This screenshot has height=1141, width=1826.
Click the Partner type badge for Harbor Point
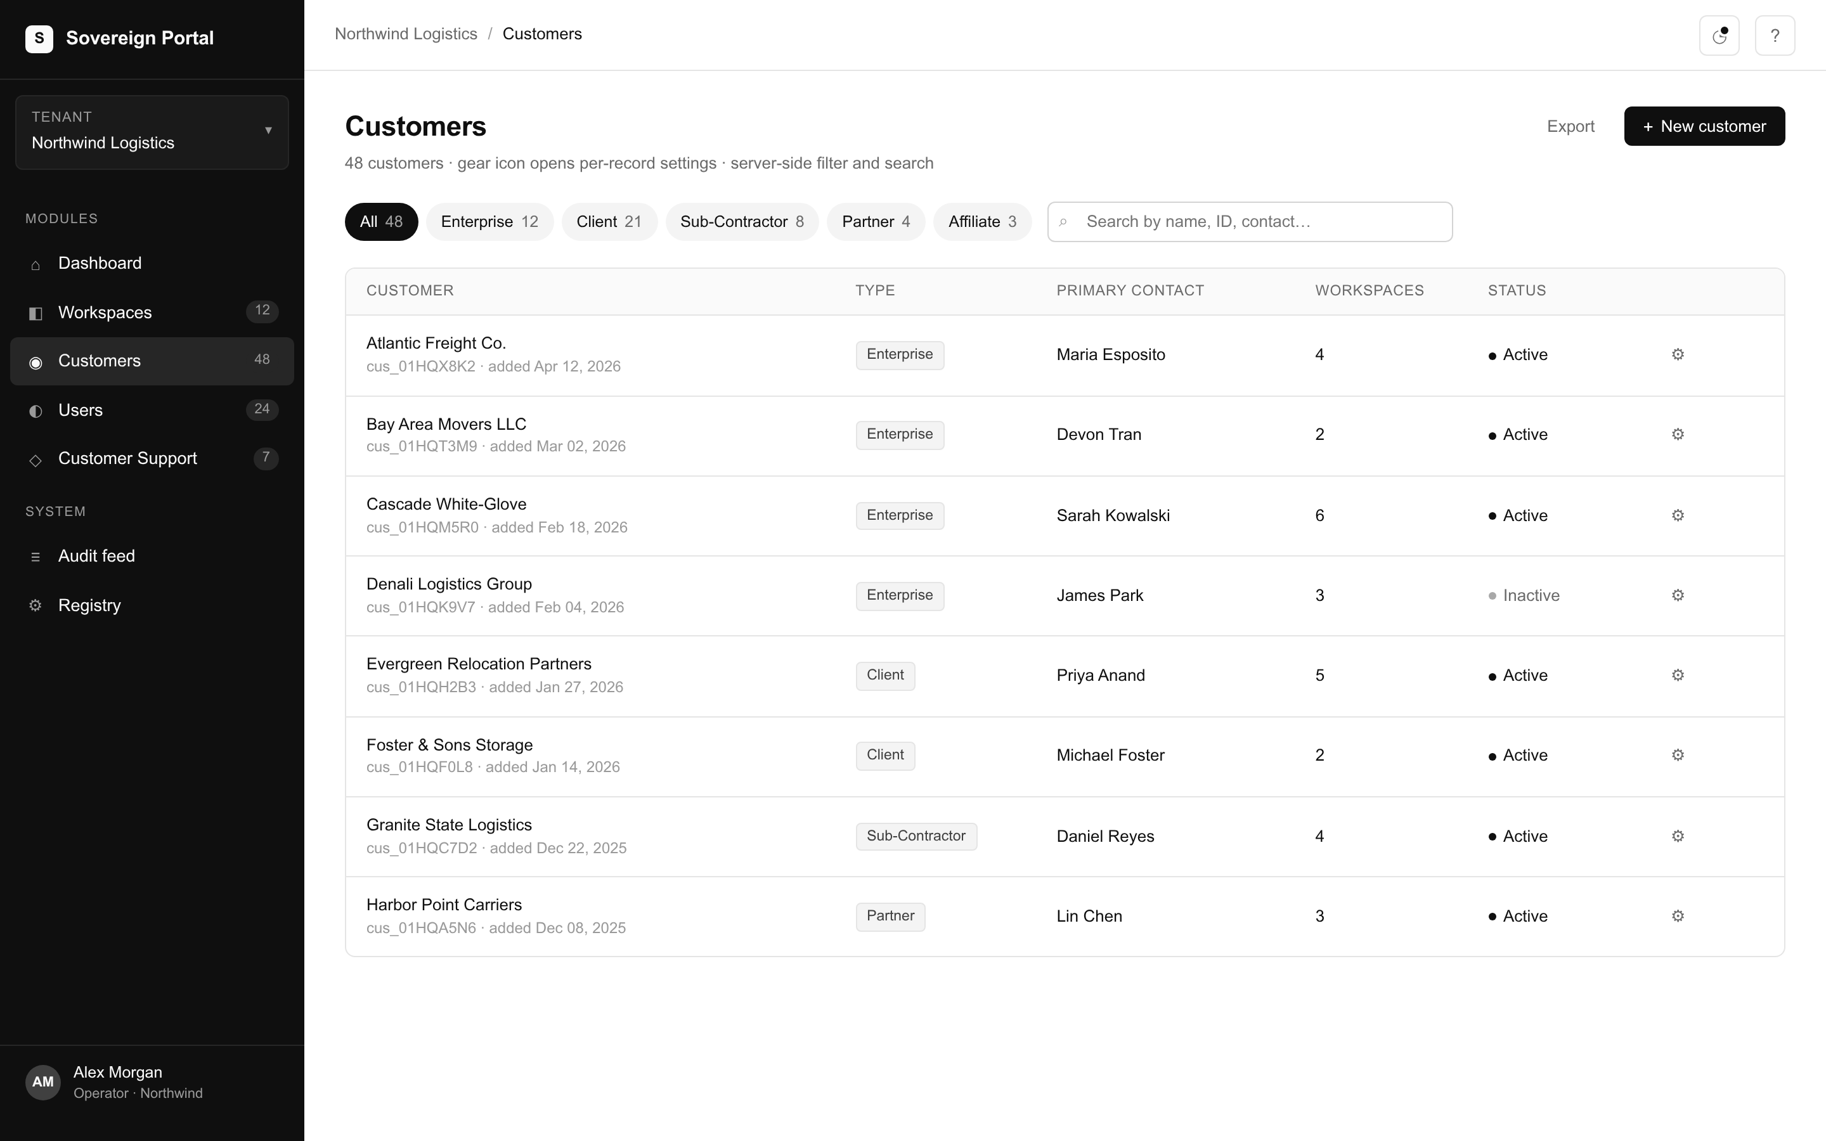[890, 916]
